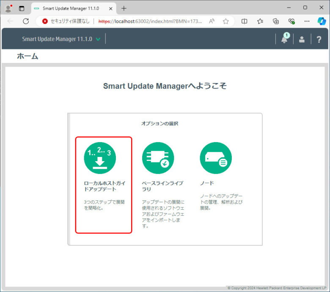This screenshot has height=292, width=330.
Task: Close the Smart Update Manager browser tab
Action: point(111,8)
